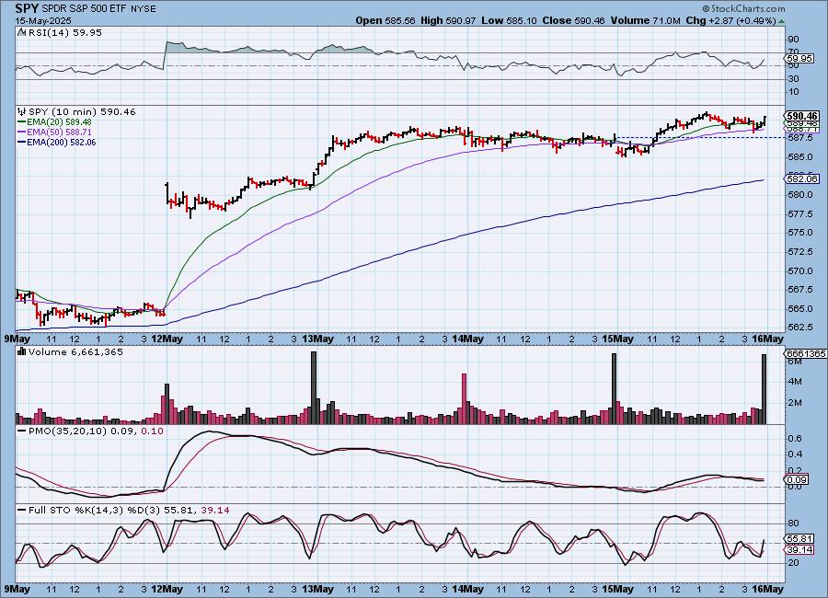Select the Low 585.10 value
This screenshot has height=598, width=828.
pyautogui.click(x=508, y=20)
